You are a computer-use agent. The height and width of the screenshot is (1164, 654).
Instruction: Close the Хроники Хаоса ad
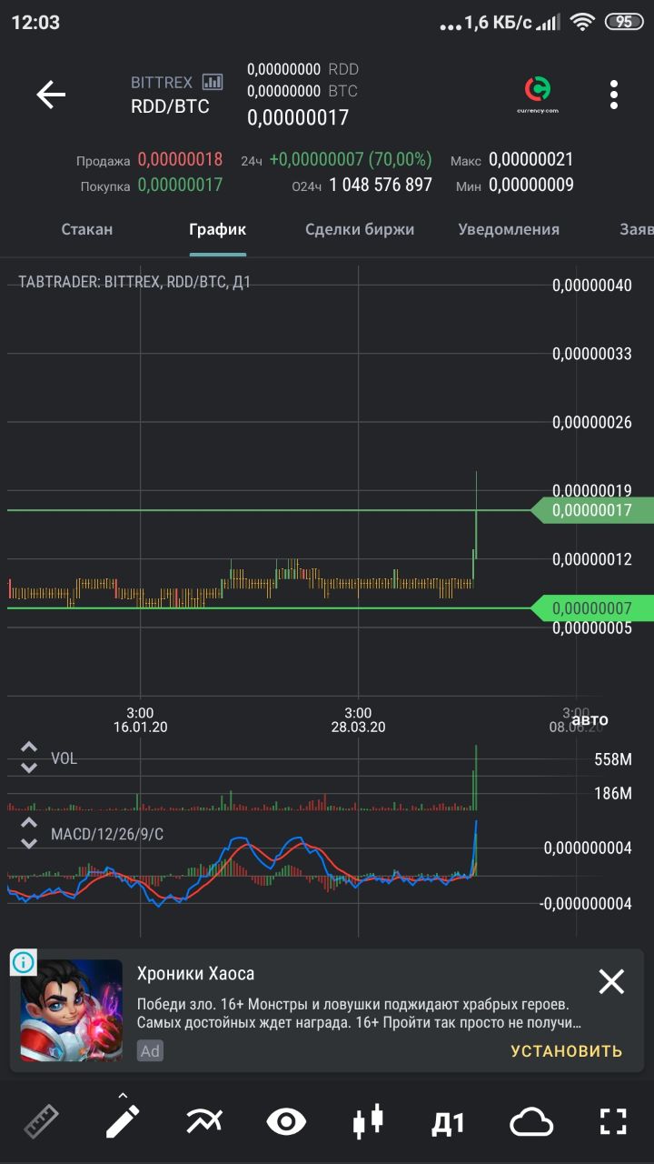(611, 981)
